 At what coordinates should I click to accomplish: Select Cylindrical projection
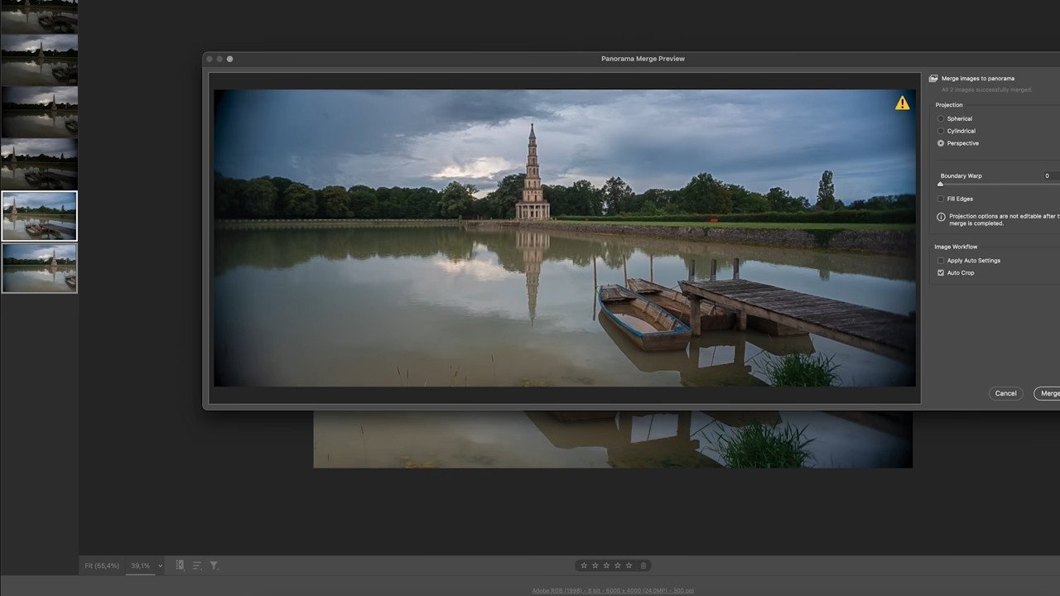click(941, 132)
